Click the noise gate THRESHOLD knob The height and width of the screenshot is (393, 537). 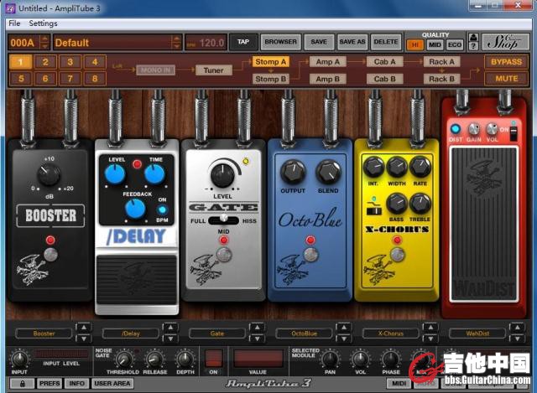point(123,359)
